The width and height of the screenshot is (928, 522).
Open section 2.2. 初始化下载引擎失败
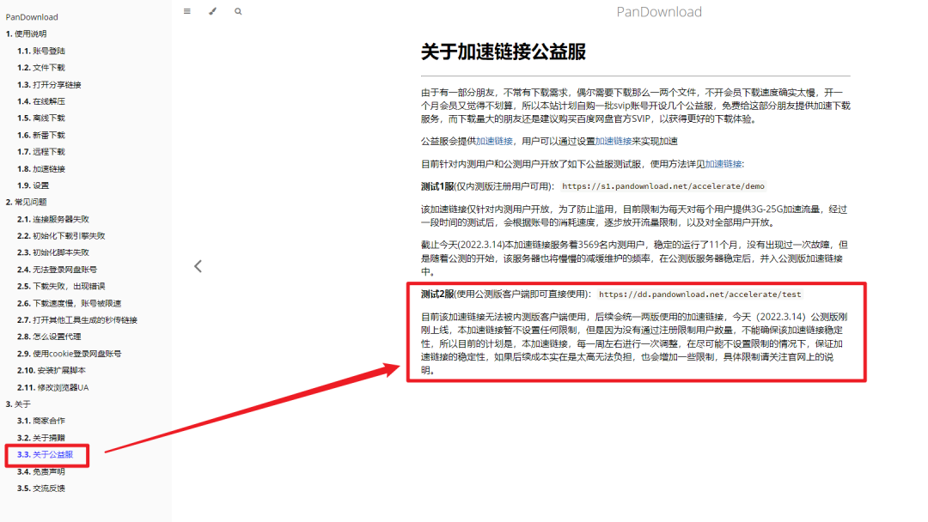(61, 235)
